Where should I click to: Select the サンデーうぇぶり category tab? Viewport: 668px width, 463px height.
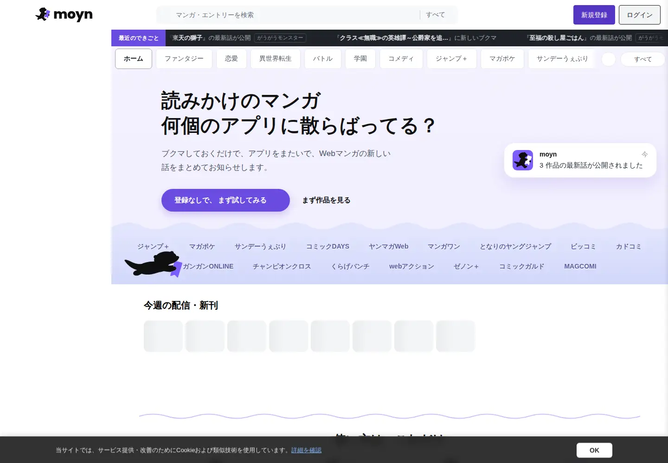(562, 59)
